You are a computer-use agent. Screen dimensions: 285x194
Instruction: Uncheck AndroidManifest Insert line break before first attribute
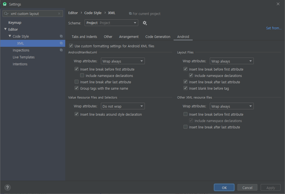tap(77, 69)
